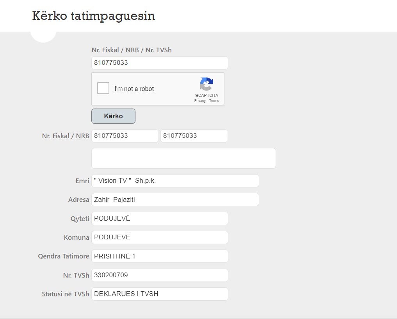
Task: Click the Kërko tatimpaguesin page heading
Action: 93,16
